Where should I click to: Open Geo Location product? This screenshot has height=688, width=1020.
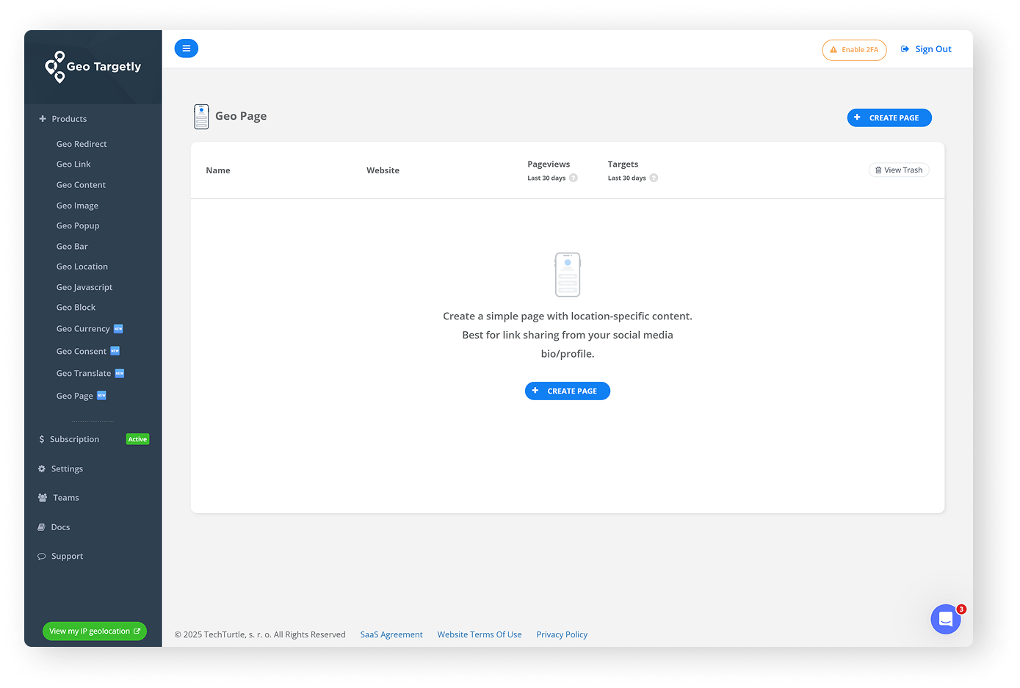82,267
